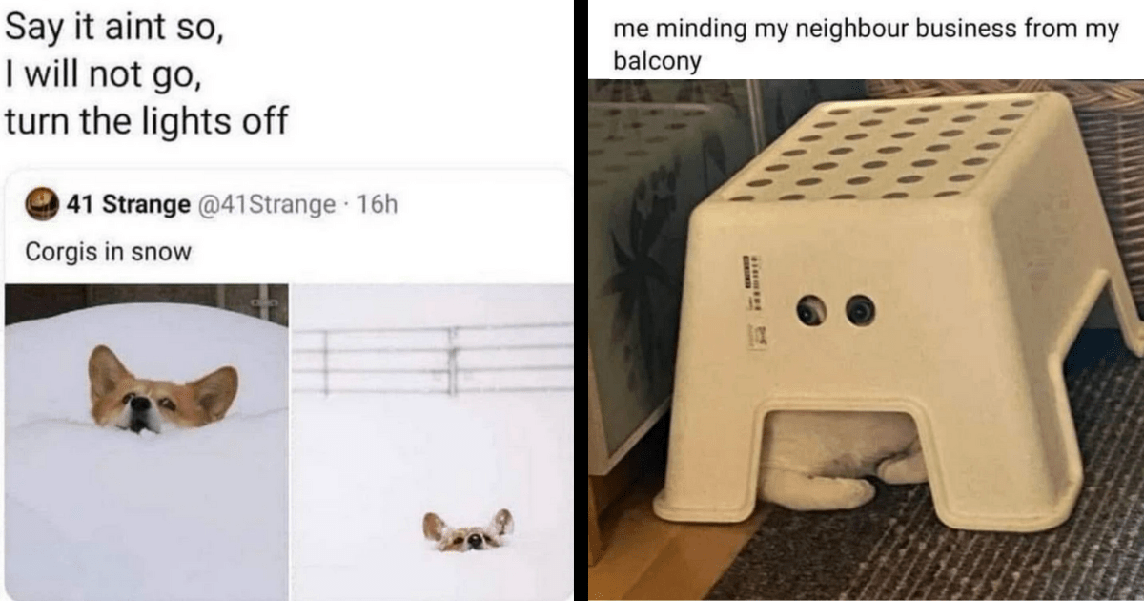Screen dimensions: 1144x601
Task: Open the photo of the distant corgi by the fence
Action: click(x=433, y=442)
